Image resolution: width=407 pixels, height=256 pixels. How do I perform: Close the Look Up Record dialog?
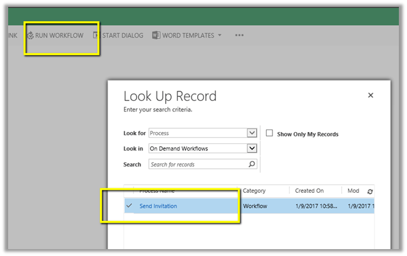[x=370, y=95]
